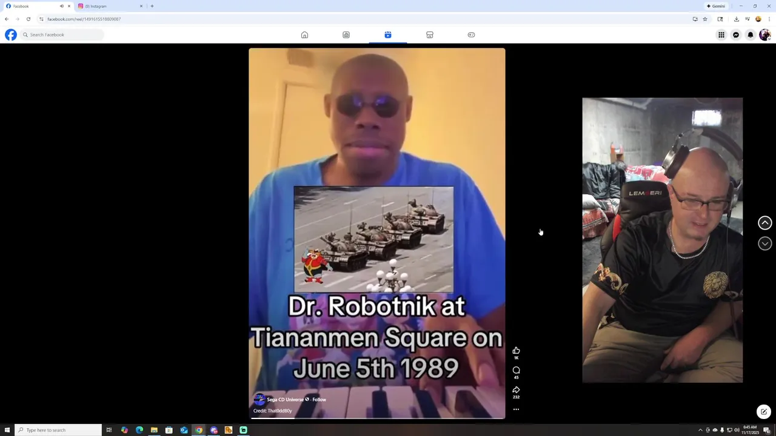Open Outlook from the taskbar
The height and width of the screenshot is (436, 776).
tap(184, 430)
